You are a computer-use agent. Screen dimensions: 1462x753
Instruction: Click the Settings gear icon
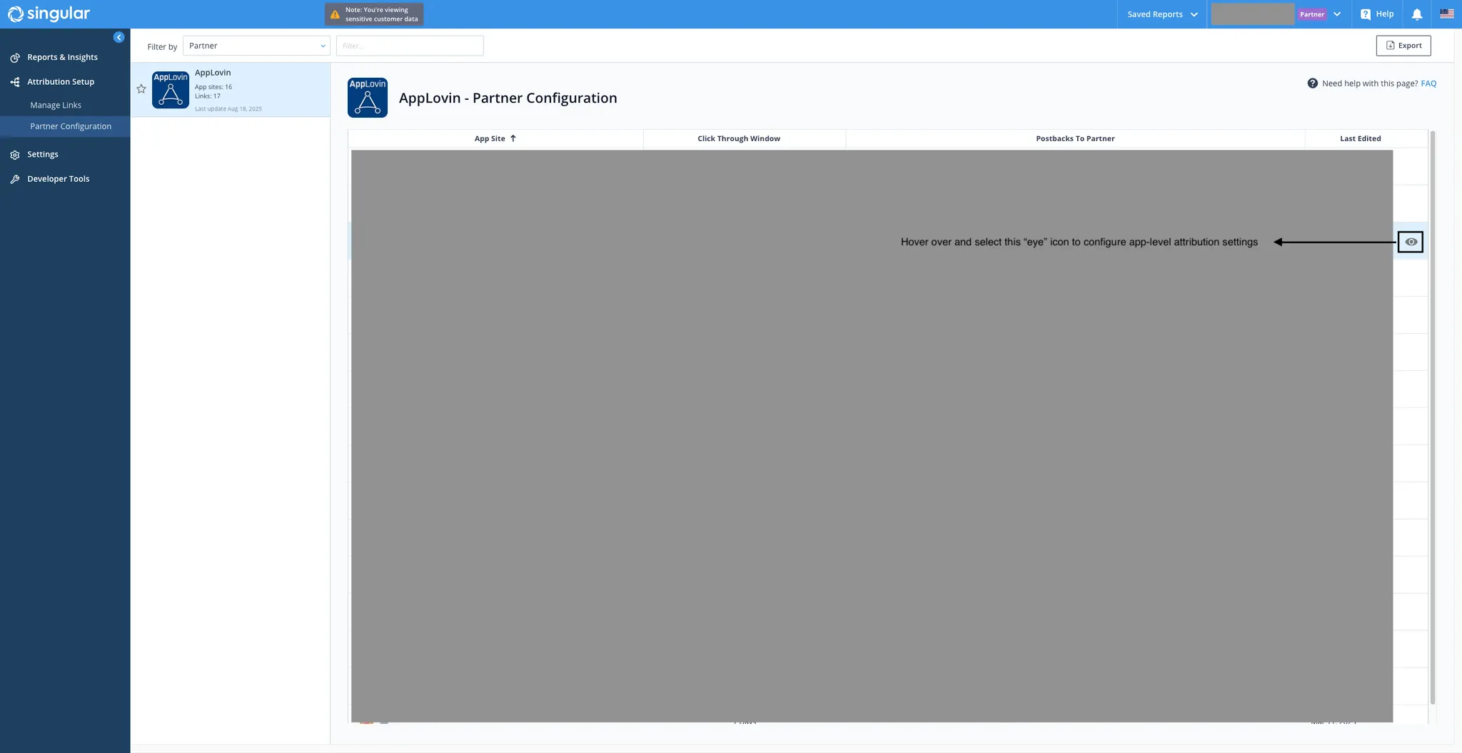[x=15, y=155]
